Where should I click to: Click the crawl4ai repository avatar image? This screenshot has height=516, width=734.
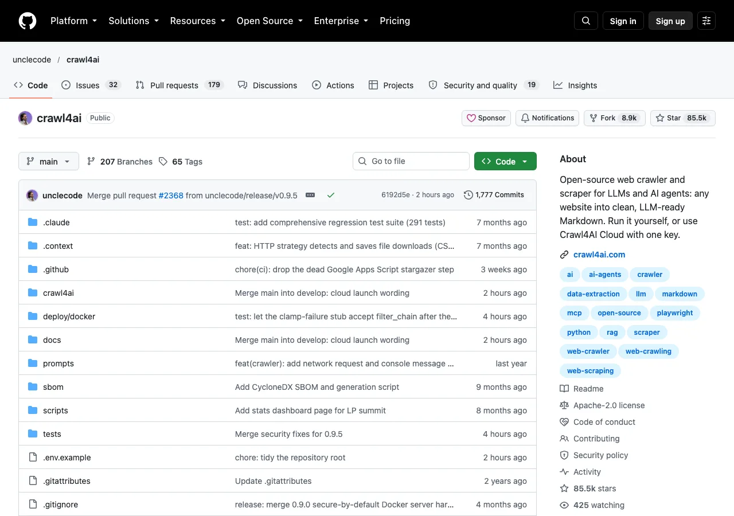click(25, 118)
